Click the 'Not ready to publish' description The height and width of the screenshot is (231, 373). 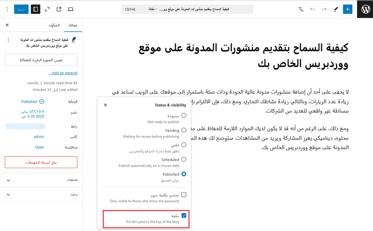pyautogui.click(x=163, y=122)
